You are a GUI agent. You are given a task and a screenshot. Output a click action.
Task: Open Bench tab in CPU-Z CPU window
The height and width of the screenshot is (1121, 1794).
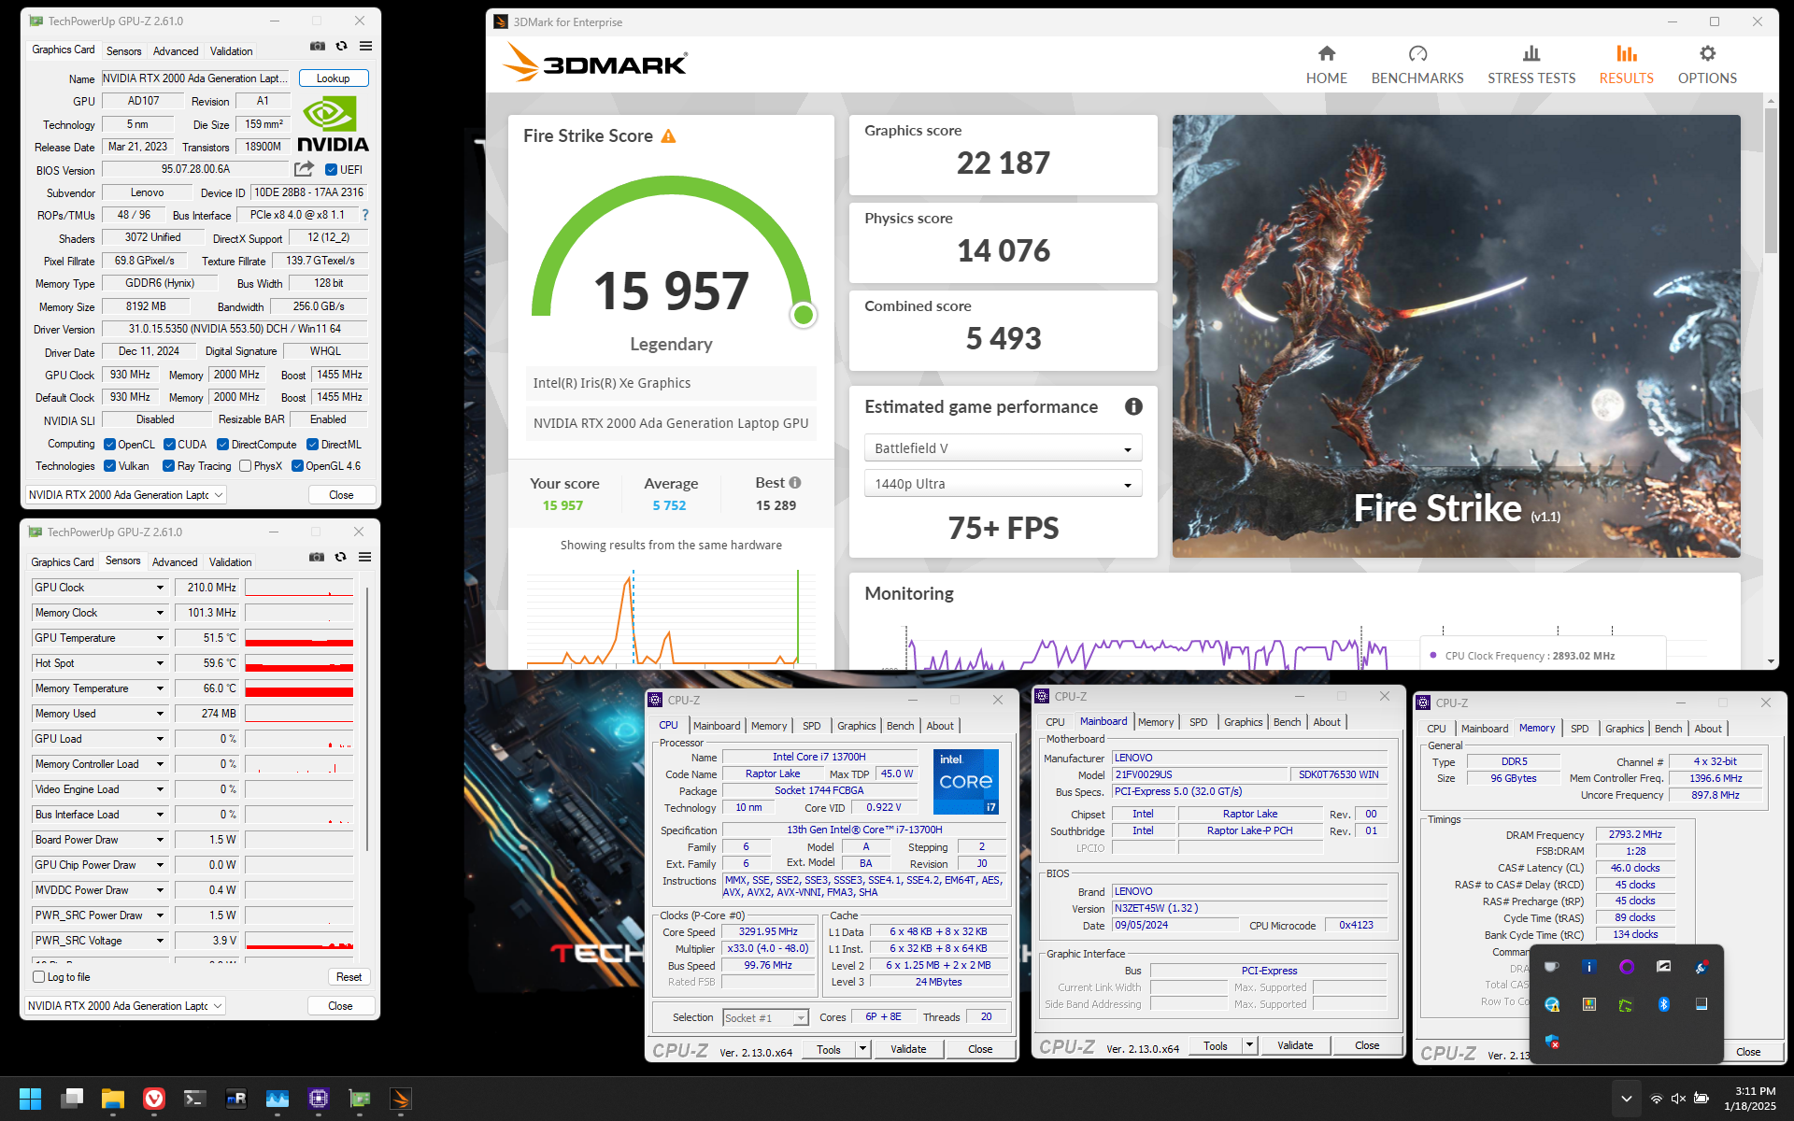pyautogui.click(x=900, y=726)
